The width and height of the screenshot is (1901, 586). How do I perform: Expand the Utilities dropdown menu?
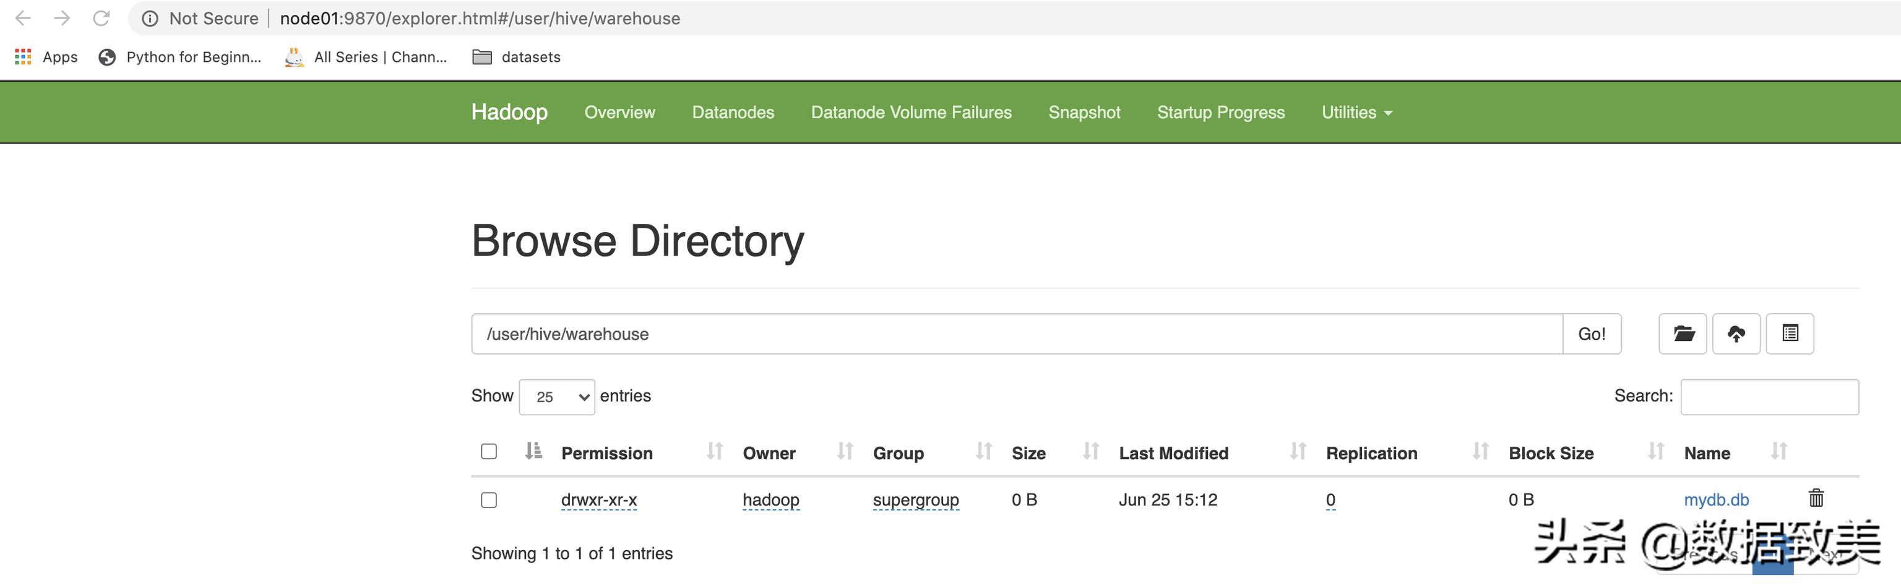[1356, 112]
